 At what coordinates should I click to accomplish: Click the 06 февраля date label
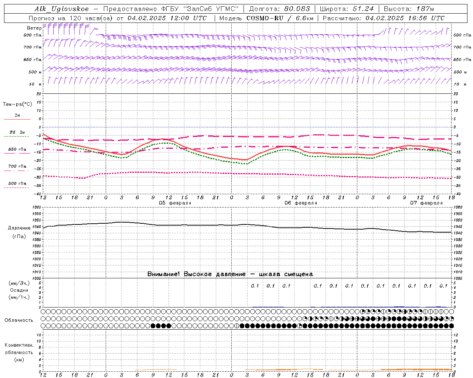coord(301,203)
